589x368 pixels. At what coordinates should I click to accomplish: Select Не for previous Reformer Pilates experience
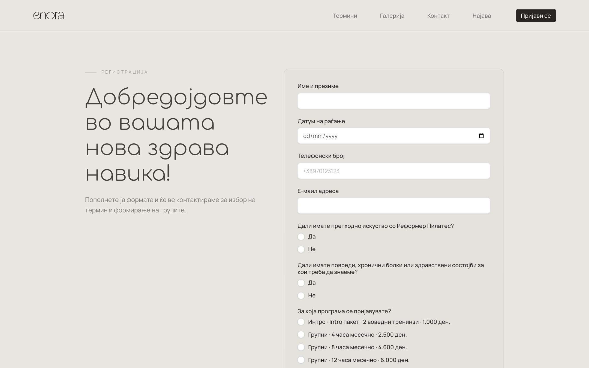(301, 249)
